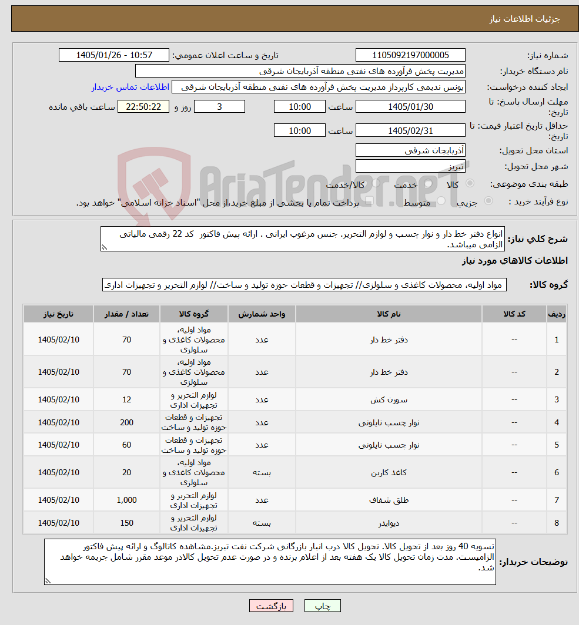The image size is (579, 625).
Task: Click quantity 200 in row 4
Action: click(x=126, y=422)
